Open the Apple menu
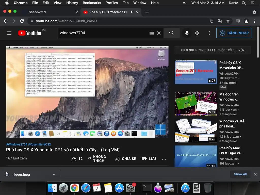The image size is (260, 195). point(7,3)
